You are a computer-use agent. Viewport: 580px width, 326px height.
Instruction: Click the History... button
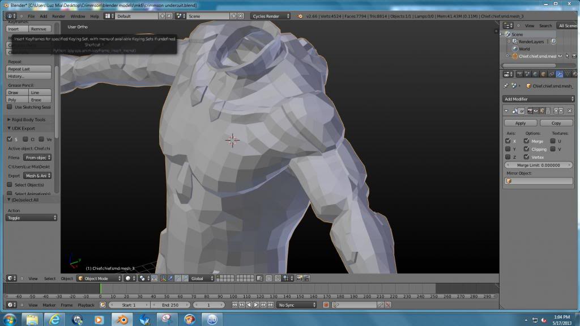click(x=28, y=76)
